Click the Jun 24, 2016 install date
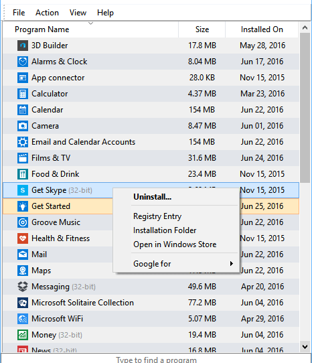The height and width of the screenshot is (363, 312). [262, 158]
